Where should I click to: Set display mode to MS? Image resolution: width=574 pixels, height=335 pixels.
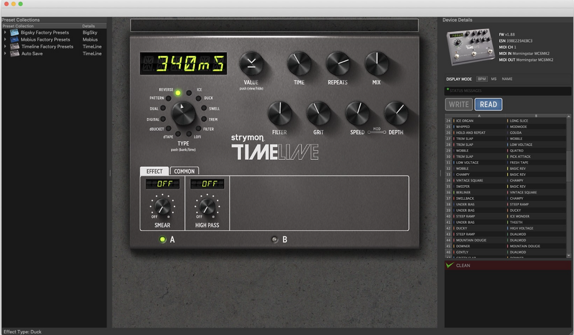494,79
